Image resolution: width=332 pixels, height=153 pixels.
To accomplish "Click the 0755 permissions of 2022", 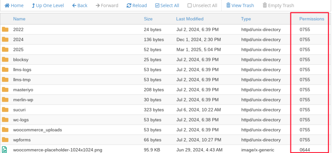I will pos(305,30).
